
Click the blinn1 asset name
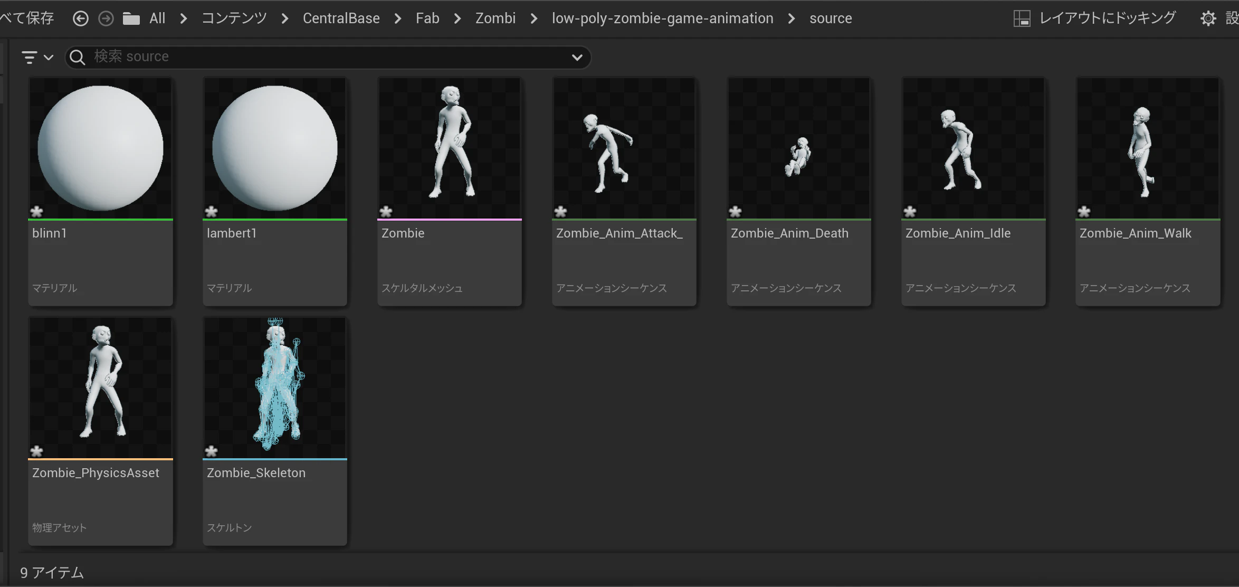(x=50, y=233)
